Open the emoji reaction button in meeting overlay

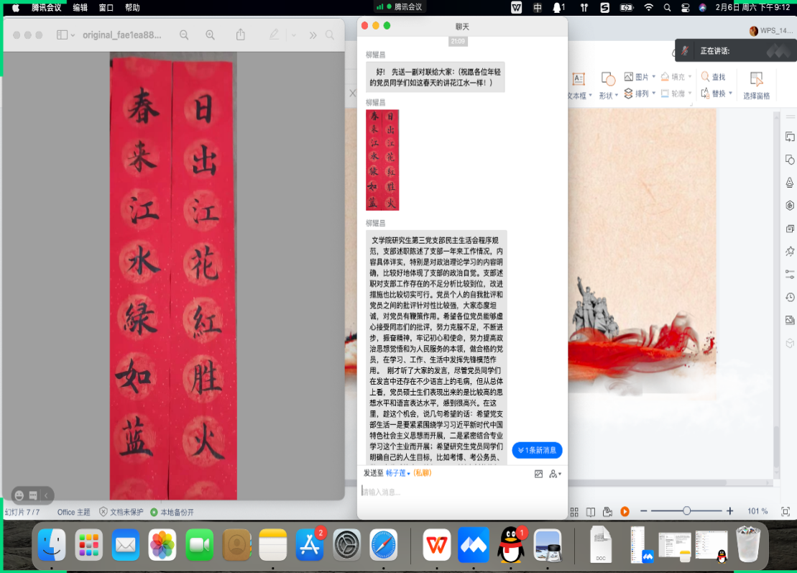[19, 495]
